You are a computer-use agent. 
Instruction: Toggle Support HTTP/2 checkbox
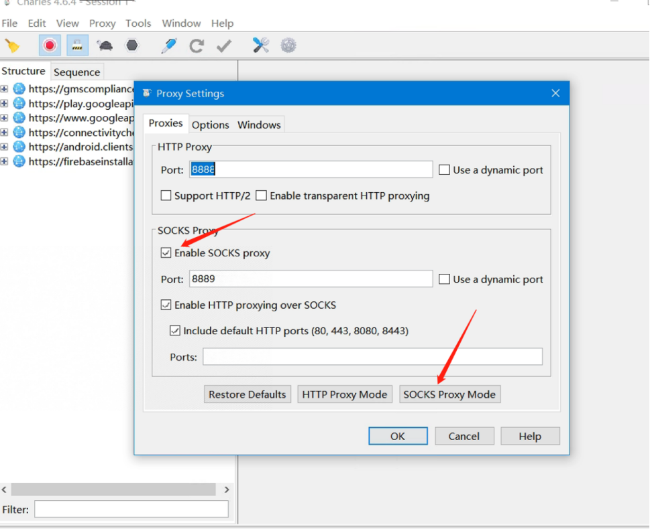(x=166, y=196)
